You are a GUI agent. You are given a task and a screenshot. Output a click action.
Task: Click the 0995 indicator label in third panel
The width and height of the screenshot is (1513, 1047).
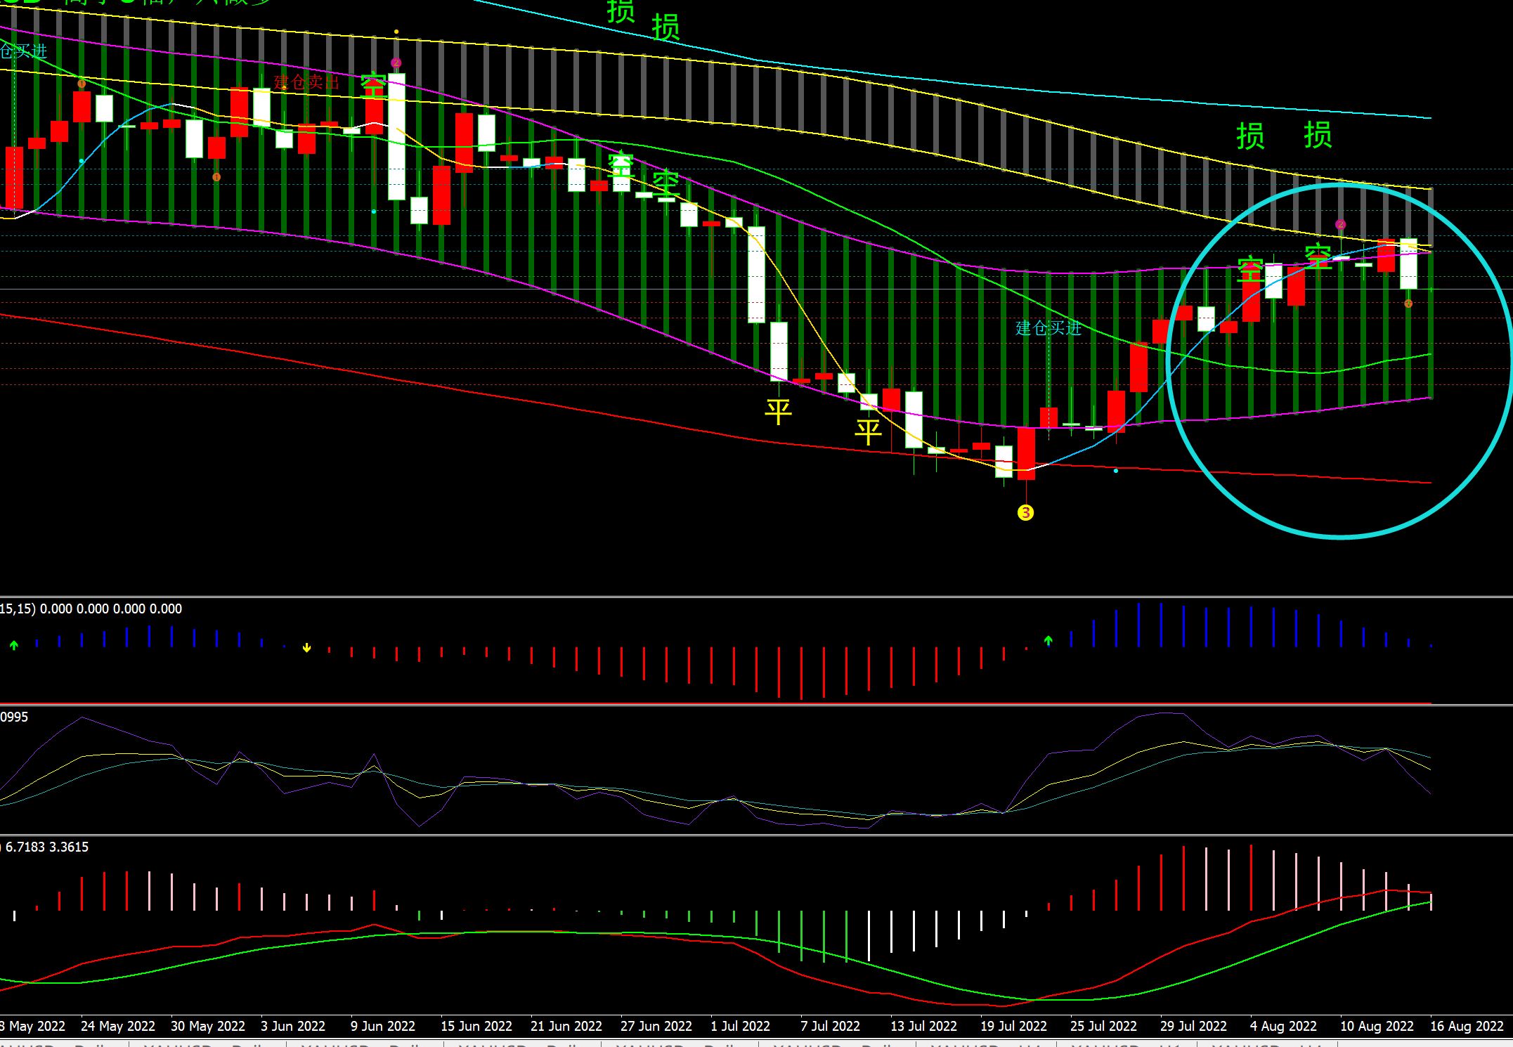tap(14, 717)
